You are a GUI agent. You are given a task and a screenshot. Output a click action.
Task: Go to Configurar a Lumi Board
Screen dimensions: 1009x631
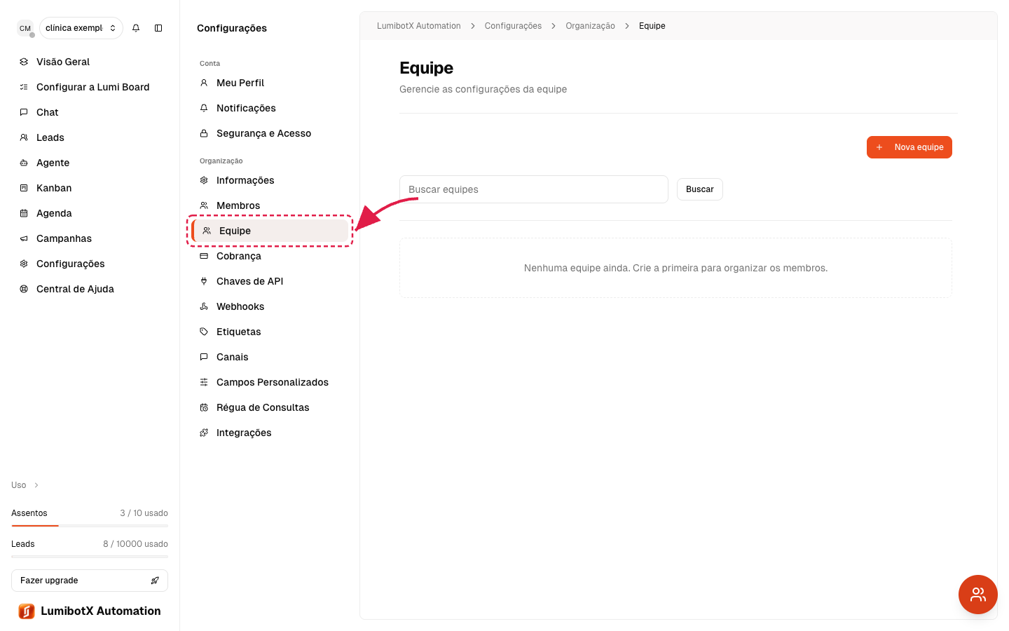pyautogui.click(x=90, y=87)
